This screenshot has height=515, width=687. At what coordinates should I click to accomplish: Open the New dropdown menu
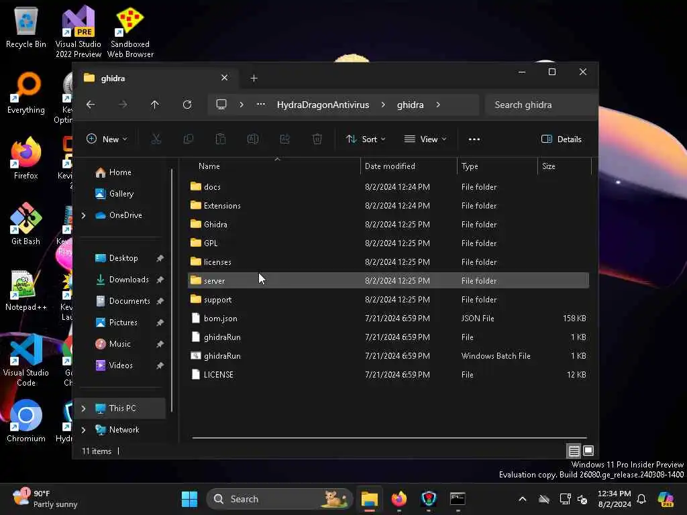click(x=107, y=139)
